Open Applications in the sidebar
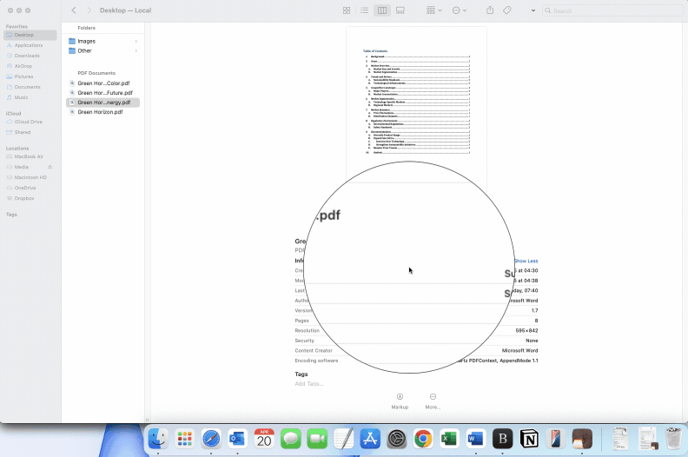The height and width of the screenshot is (457, 688). [x=30, y=45]
